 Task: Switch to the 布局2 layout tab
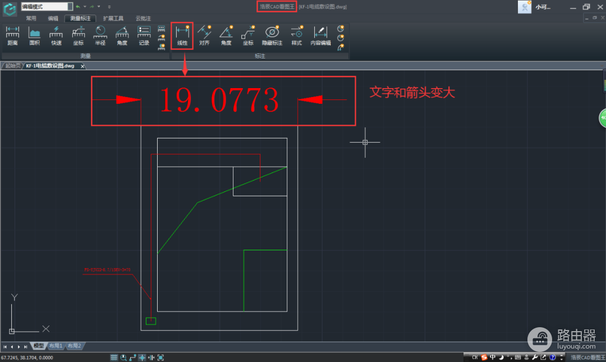coord(74,346)
